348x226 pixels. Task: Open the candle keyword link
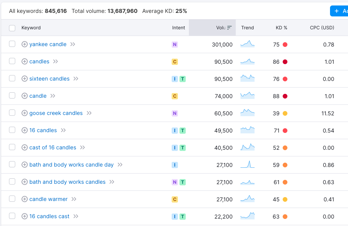(x=38, y=96)
